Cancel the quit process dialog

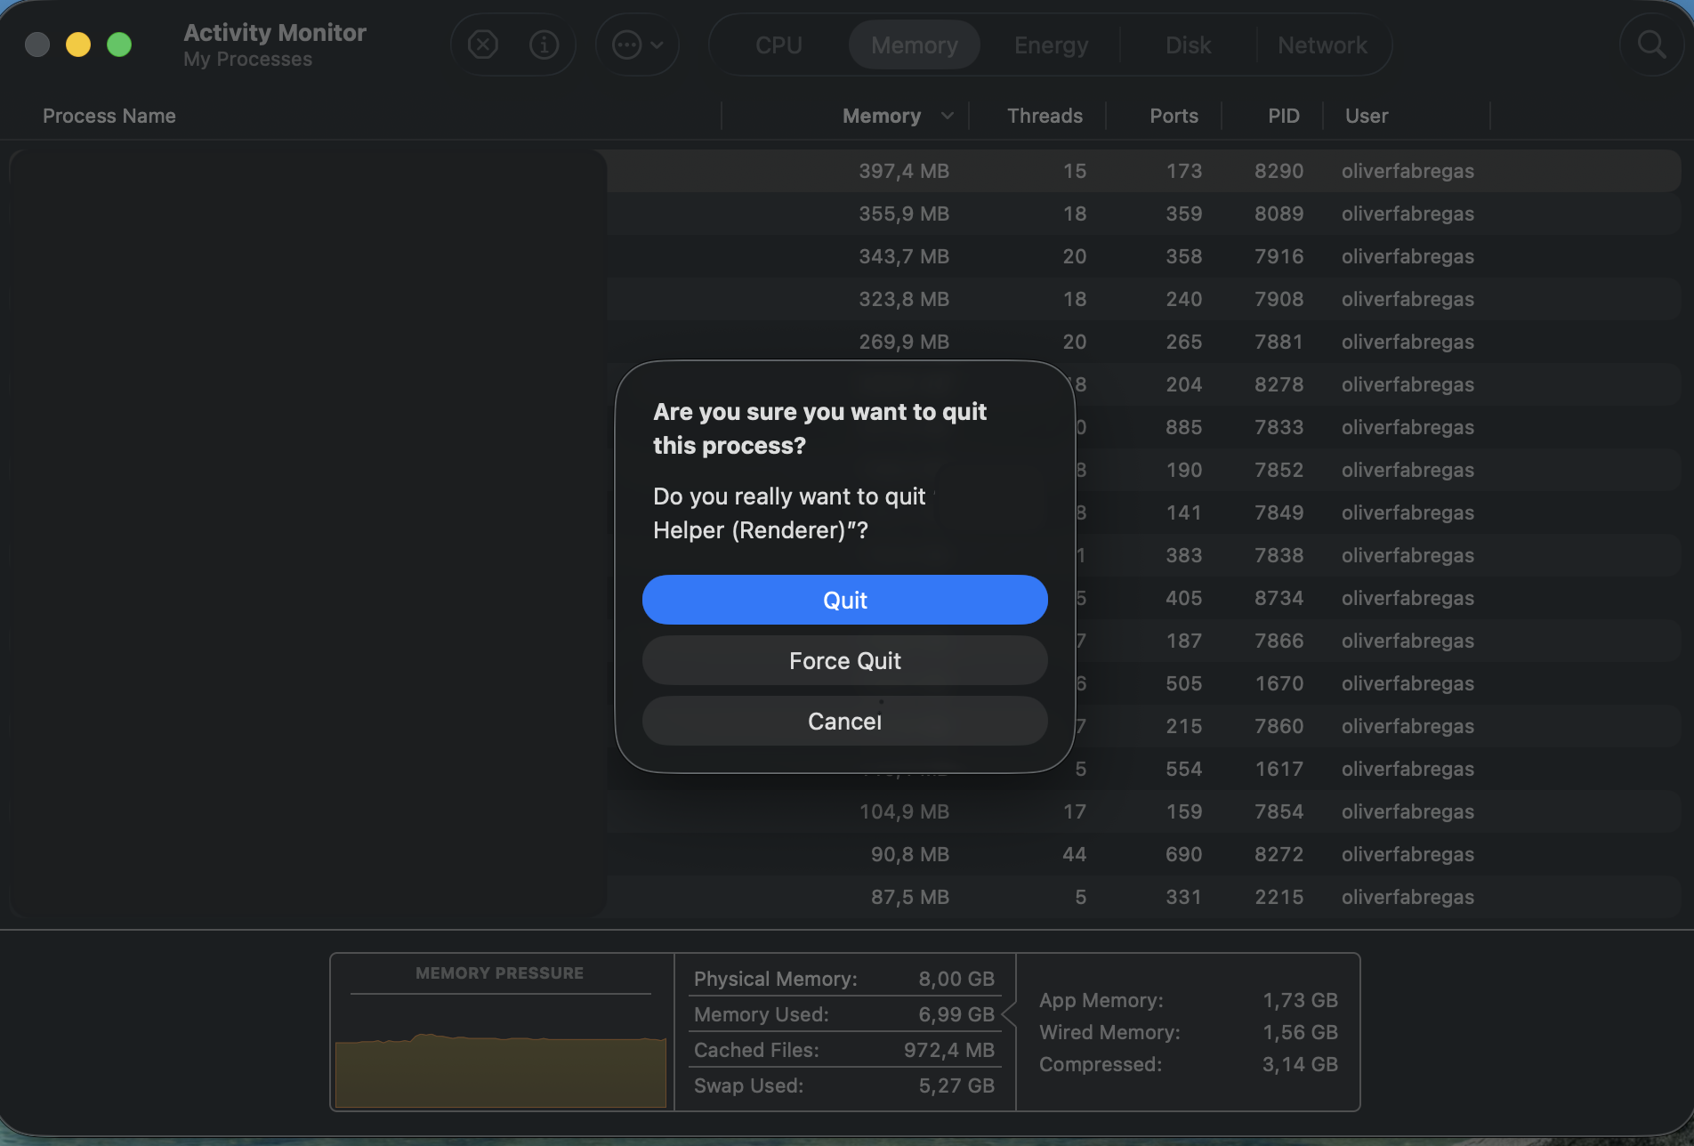pos(844,721)
